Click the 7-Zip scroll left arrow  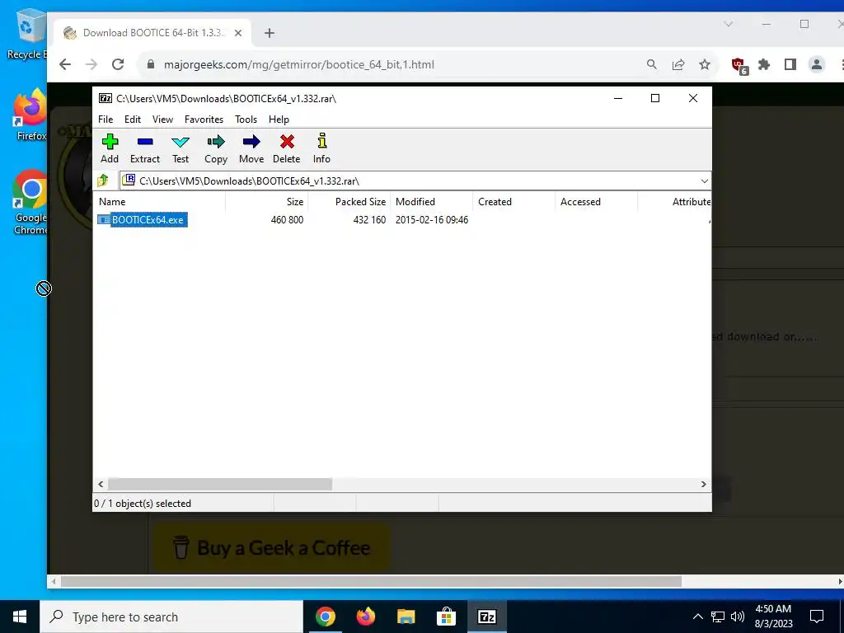(x=101, y=485)
